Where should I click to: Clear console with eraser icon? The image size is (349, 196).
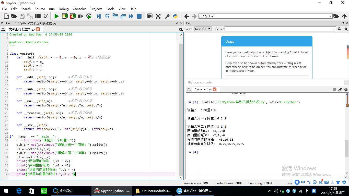pos(340,90)
